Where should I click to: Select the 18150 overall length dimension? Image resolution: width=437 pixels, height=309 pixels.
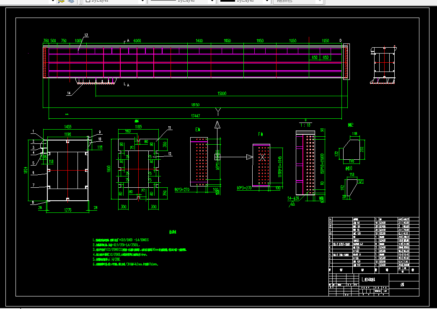pos(195,105)
